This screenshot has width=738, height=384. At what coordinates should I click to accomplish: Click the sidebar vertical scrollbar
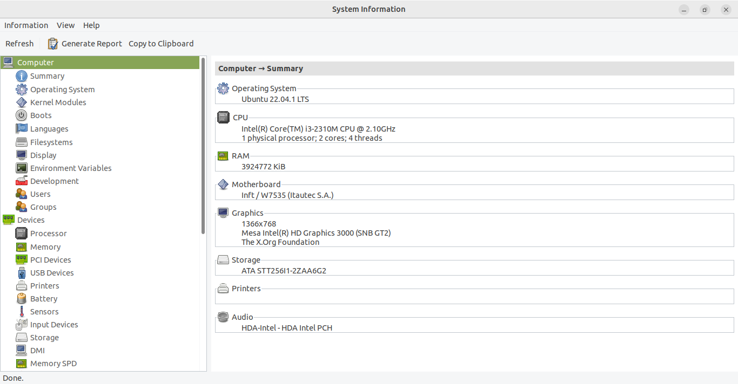pos(203,146)
